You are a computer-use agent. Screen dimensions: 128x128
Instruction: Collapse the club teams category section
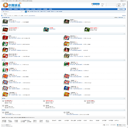124,60
